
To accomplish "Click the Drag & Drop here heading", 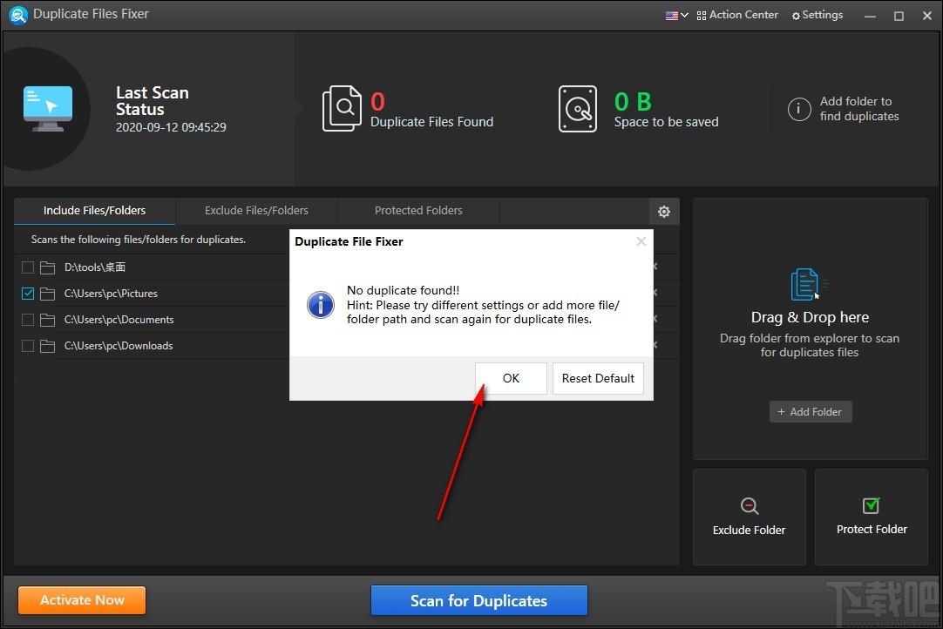I will [810, 317].
